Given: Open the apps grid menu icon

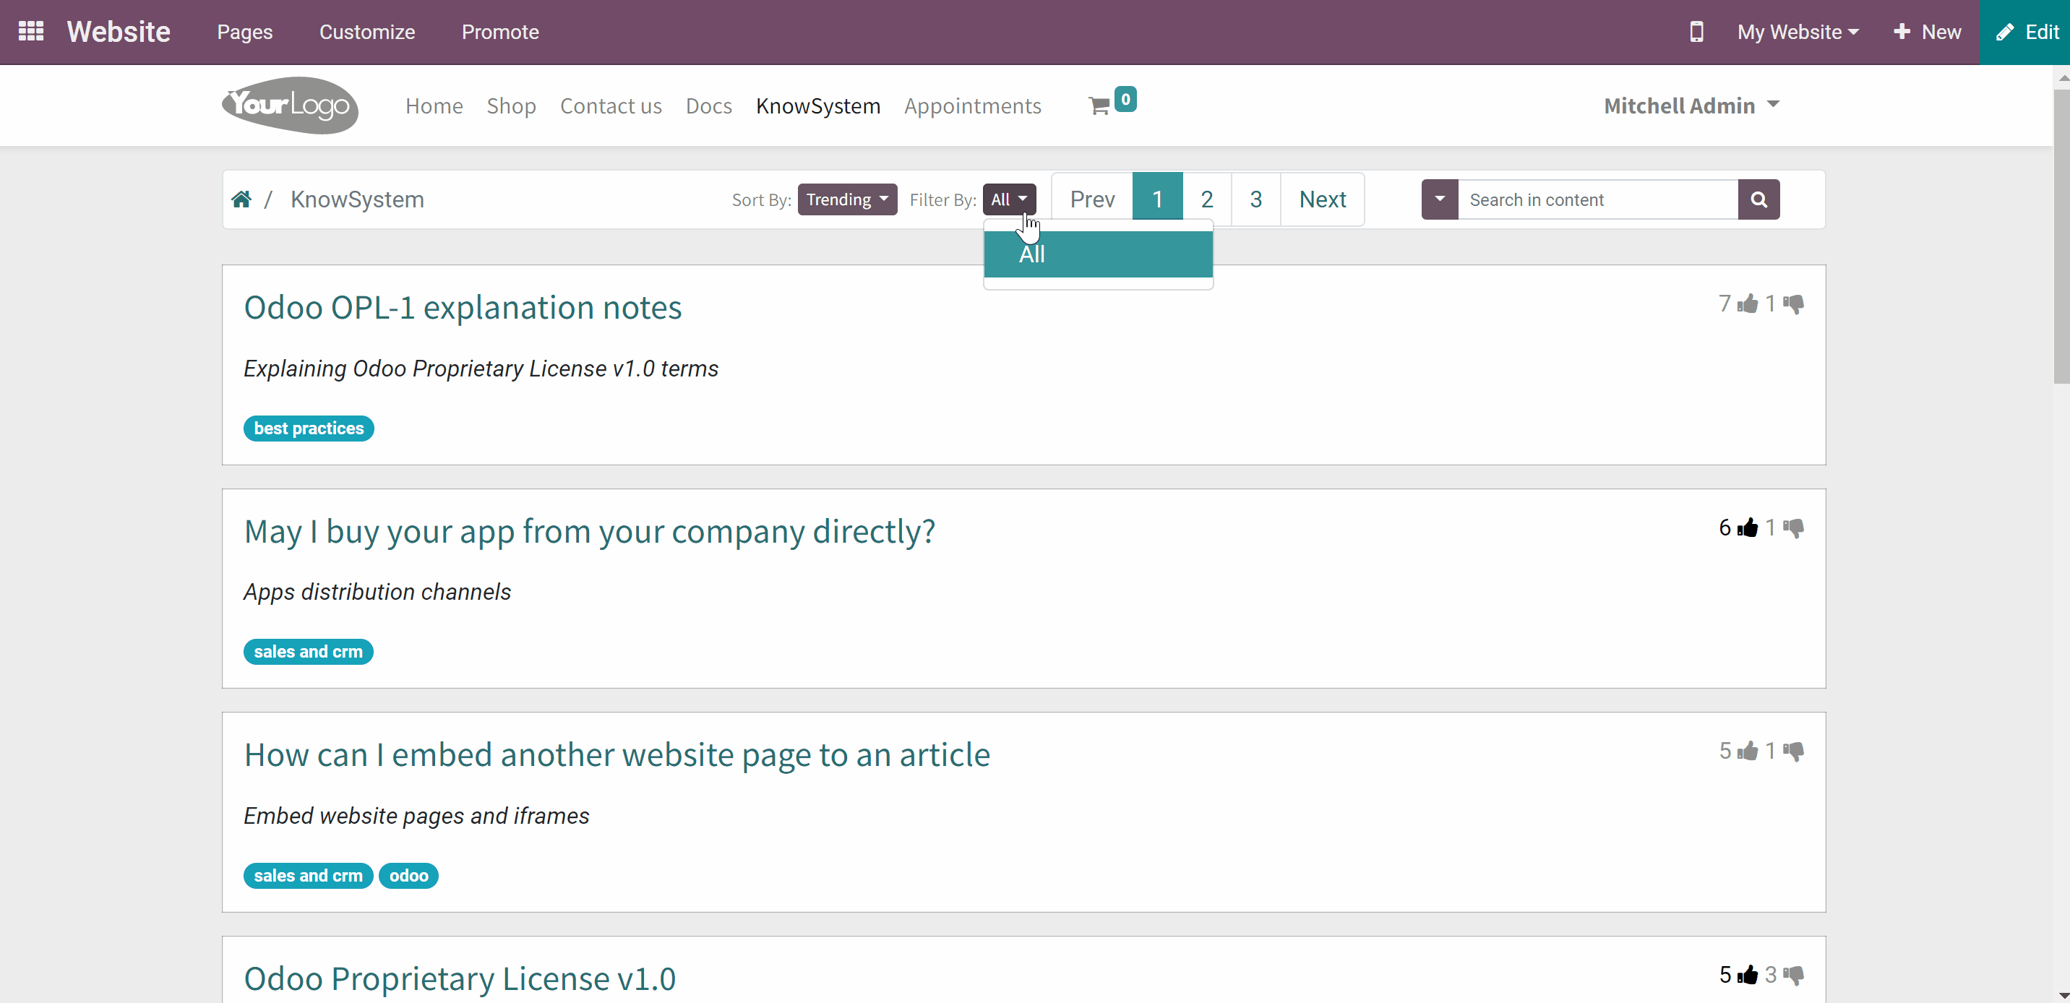Looking at the screenshot, I should coord(30,31).
